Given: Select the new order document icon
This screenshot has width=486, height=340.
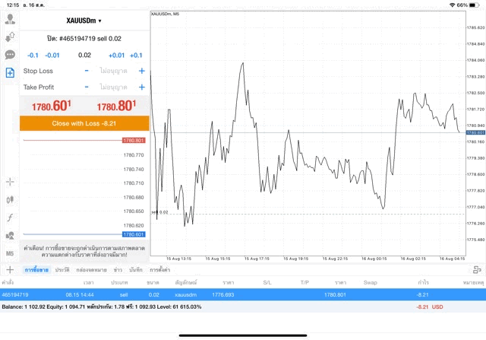Looking at the screenshot, I should (x=10, y=73).
